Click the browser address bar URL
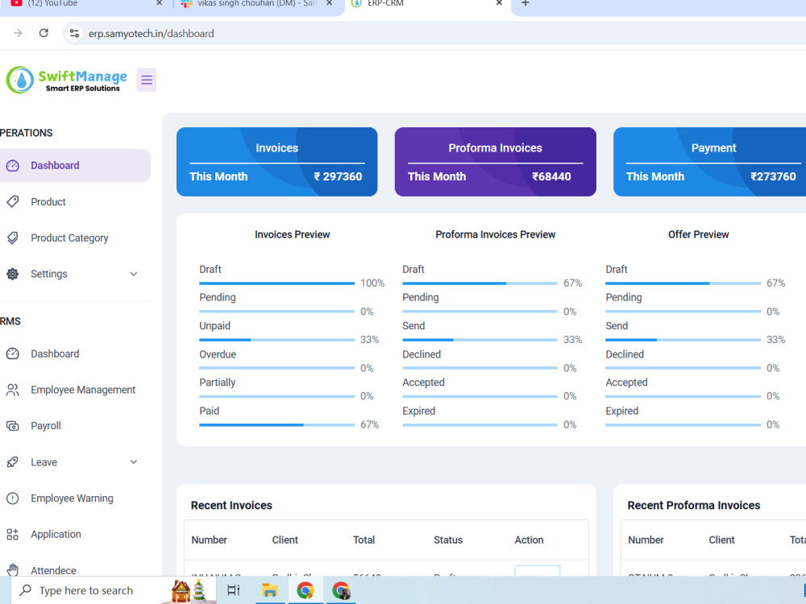The image size is (806, 604). [x=152, y=33]
